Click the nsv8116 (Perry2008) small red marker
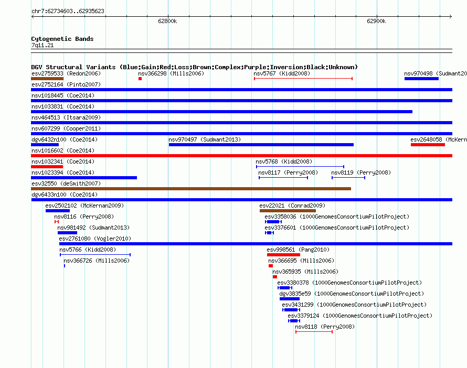This screenshot has height=368, width=467. [57, 222]
